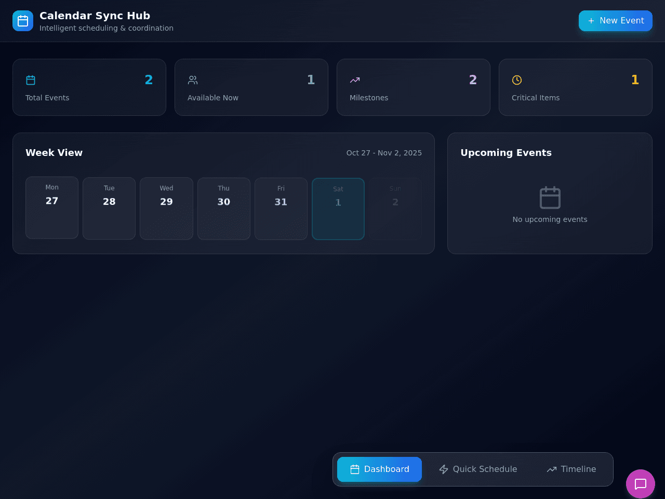This screenshot has height=499, width=665.
Task: Select Fri 31 in Week View
Action: (281, 209)
